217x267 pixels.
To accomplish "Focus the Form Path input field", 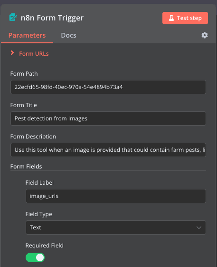I will [x=108, y=87].
